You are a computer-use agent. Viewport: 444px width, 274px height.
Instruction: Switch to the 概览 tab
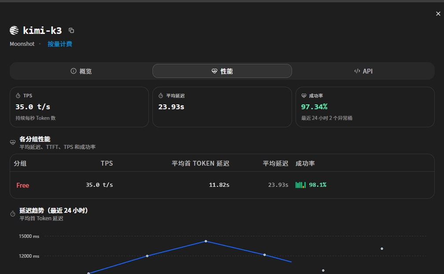(x=81, y=71)
